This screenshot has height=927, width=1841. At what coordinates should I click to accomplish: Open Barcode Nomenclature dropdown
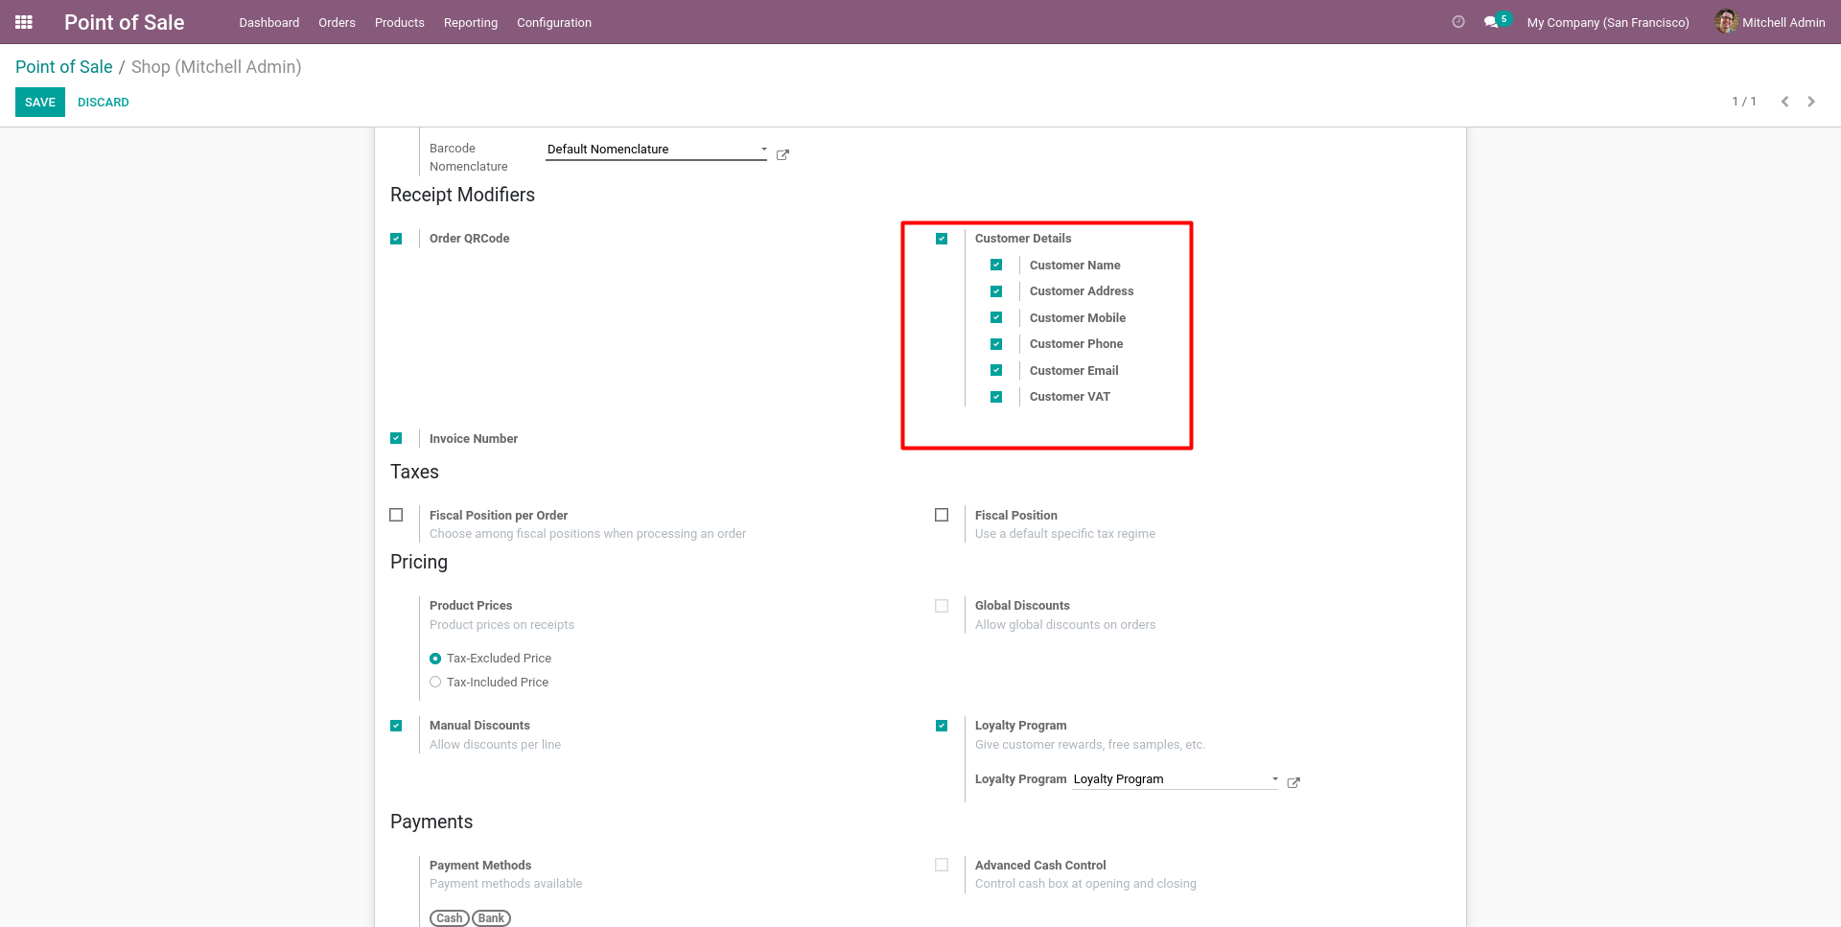pyautogui.click(x=657, y=150)
